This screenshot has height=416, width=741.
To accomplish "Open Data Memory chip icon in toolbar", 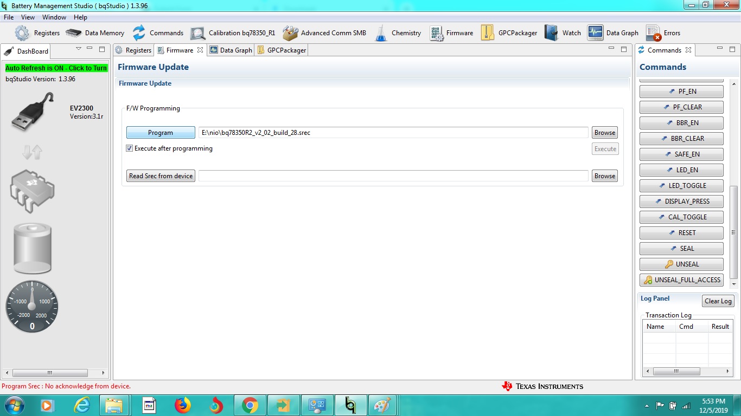I will tap(73, 33).
